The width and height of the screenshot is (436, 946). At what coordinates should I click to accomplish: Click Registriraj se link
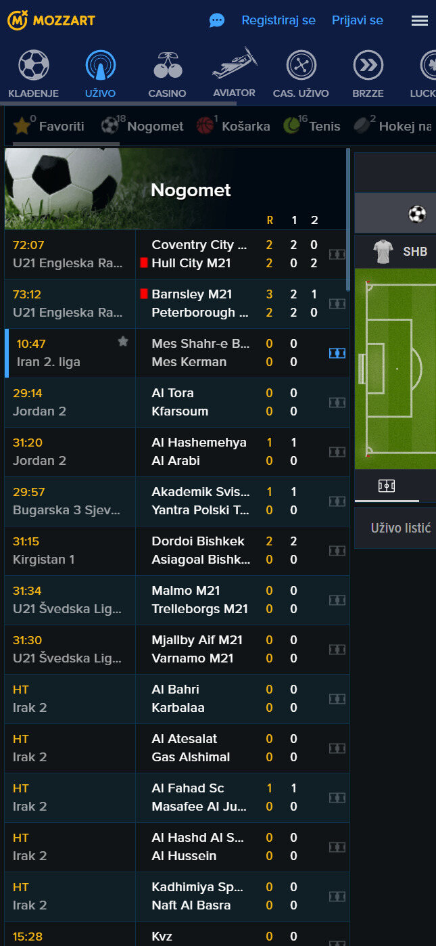[x=278, y=20]
